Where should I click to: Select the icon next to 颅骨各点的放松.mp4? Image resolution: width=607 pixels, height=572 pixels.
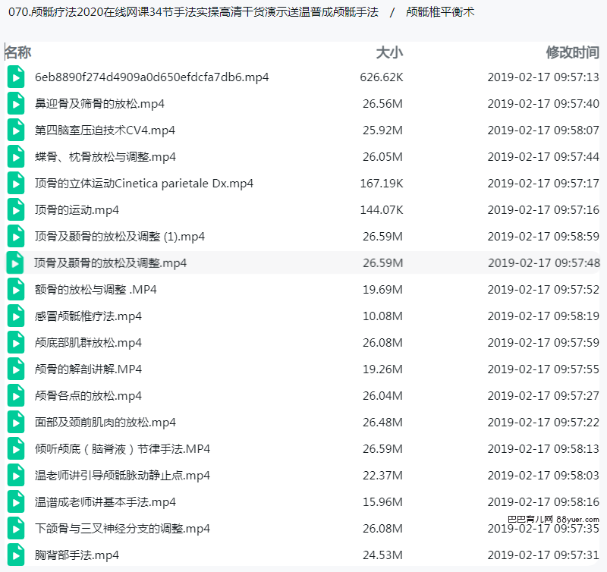coord(16,396)
